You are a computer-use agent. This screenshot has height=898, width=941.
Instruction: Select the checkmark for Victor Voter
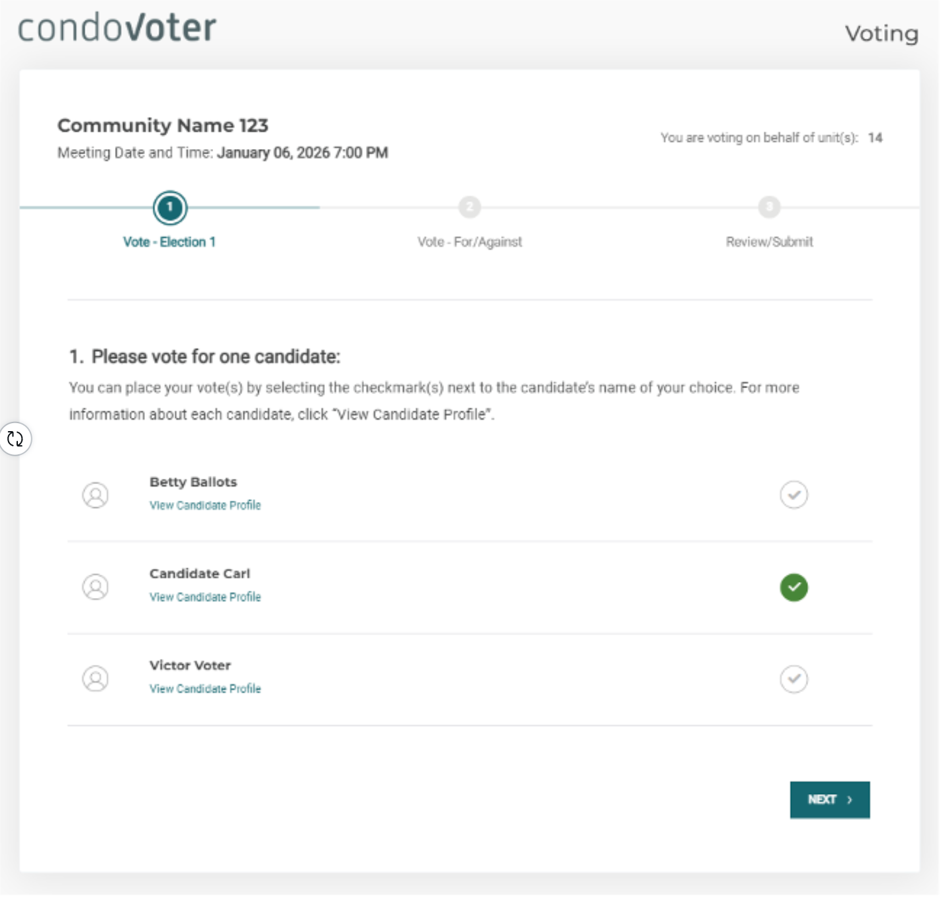pyautogui.click(x=793, y=679)
